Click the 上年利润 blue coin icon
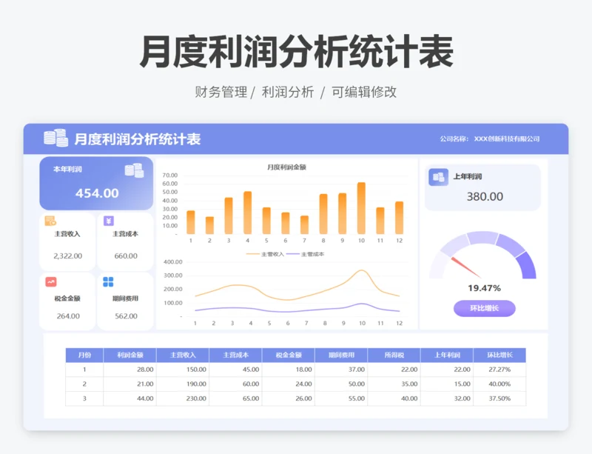Screen dimensions: 592x454 438,177
